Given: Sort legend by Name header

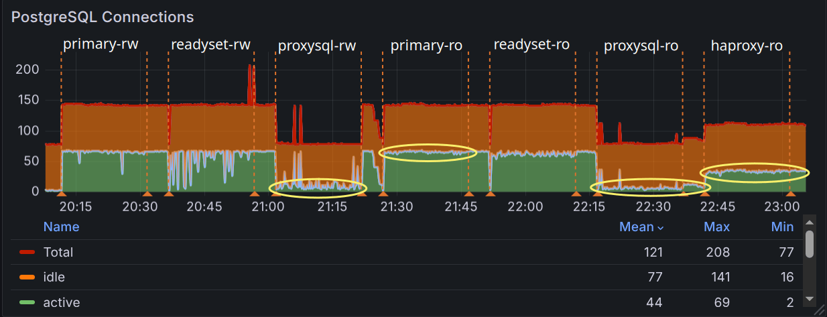Looking at the screenshot, I should 61,227.
